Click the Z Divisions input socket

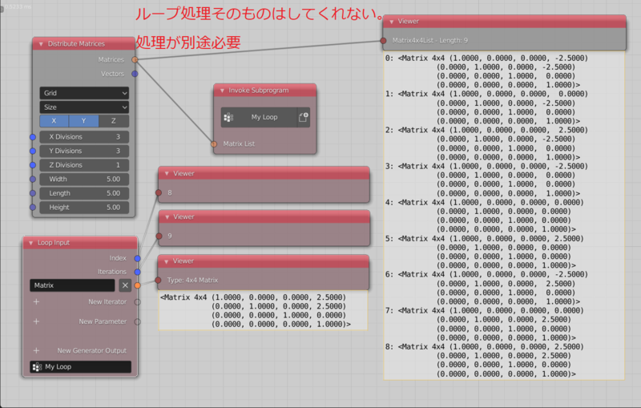[x=33, y=165]
